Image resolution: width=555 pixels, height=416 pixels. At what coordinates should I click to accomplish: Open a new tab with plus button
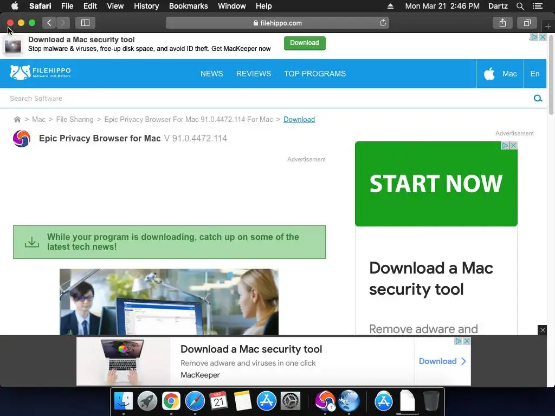pos(548,26)
